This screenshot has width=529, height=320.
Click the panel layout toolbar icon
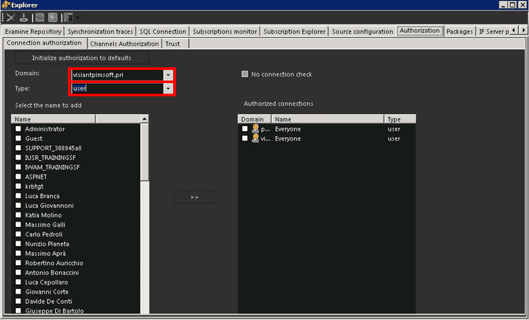[69, 18]
